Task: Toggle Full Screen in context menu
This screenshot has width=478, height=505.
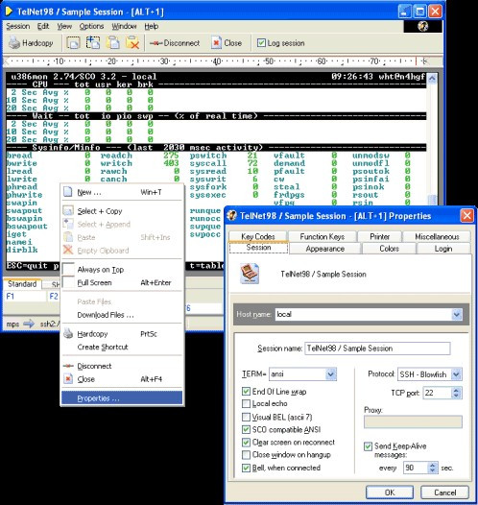Action: pos(122,283)
